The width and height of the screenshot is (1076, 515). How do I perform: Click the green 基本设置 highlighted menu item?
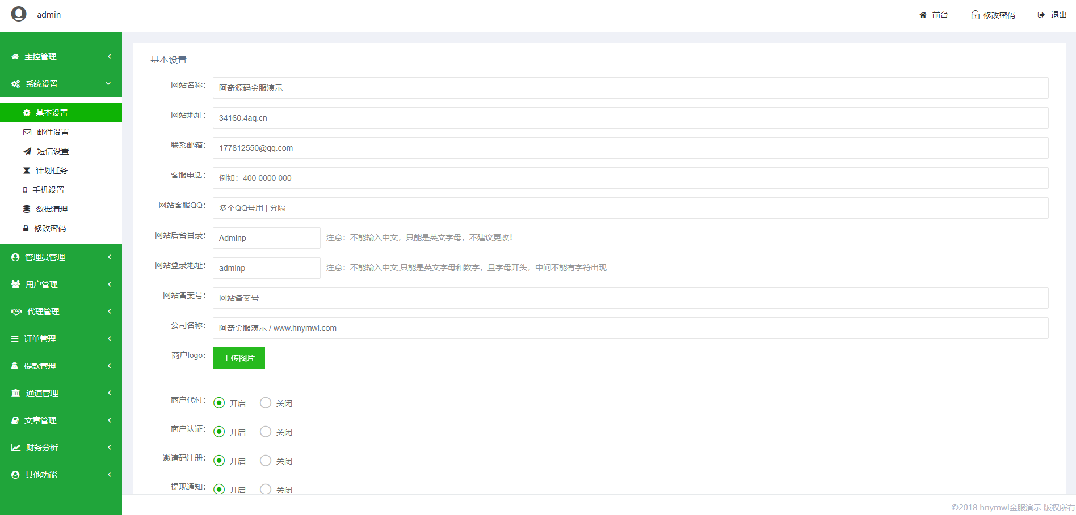click(x=61, y=112)
